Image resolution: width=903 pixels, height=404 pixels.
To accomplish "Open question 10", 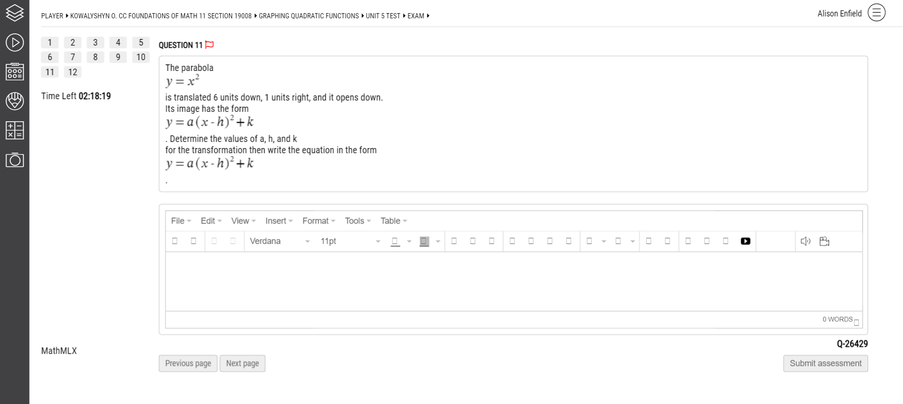I will [141, 57].
